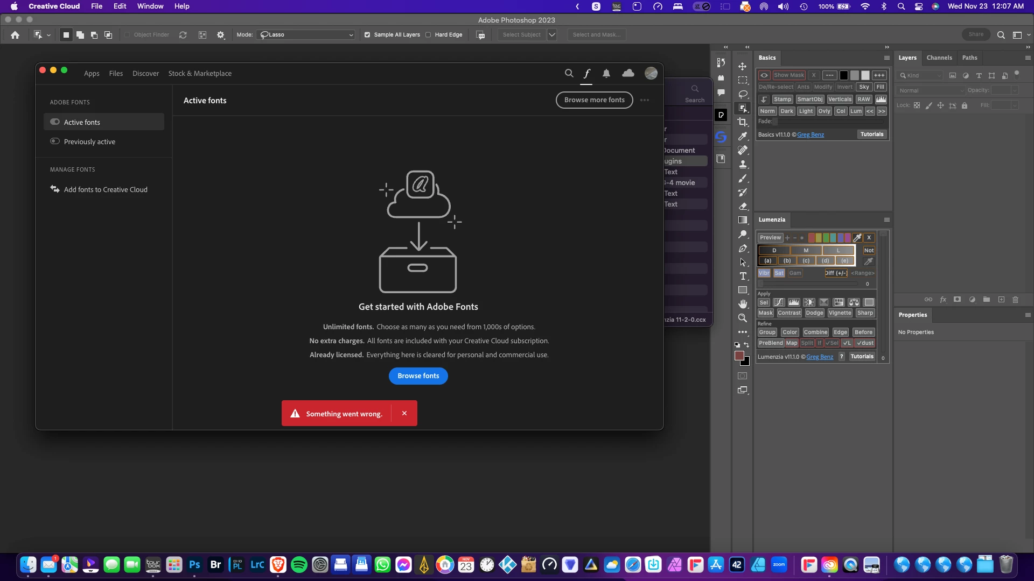Screen dimensions: 1034x581
Task: Open the Greg Benz link in Basics panel
Action: pyautogui.click(x=810, y=134)
